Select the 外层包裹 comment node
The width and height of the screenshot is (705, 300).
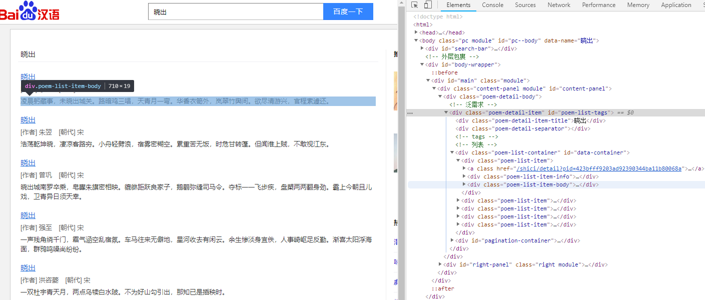452,56
